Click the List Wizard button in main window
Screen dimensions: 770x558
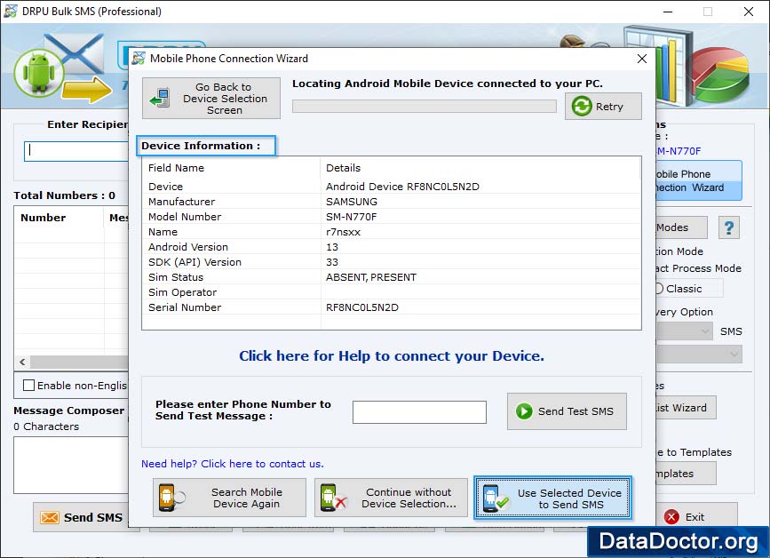[x=686, y=408]
